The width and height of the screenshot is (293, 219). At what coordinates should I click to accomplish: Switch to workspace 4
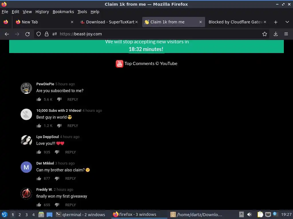[33, 215]
